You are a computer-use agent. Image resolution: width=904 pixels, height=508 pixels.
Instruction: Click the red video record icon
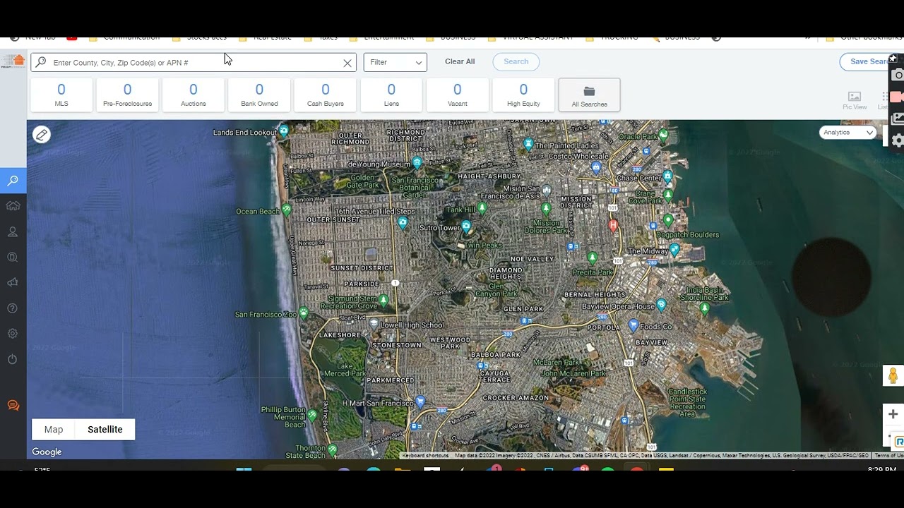[898, 97]
